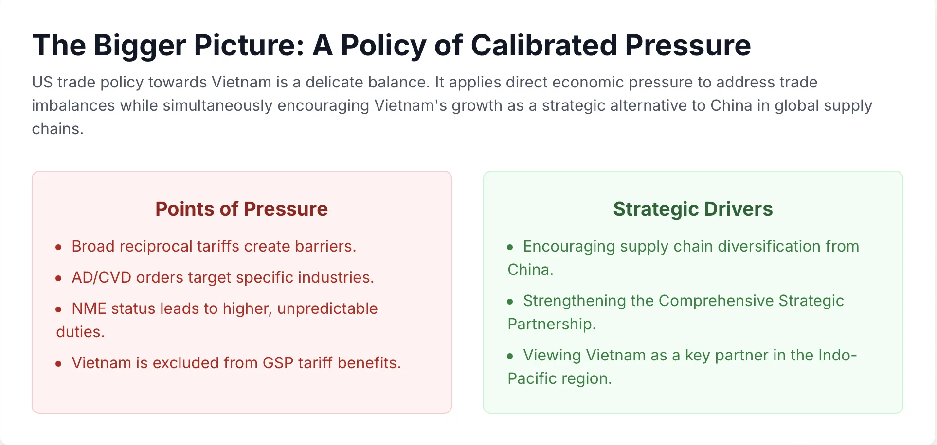This screenshot has height=445, width=937.
Task: Select the intro paragraph about US trade policy
Action: point(452,105)
